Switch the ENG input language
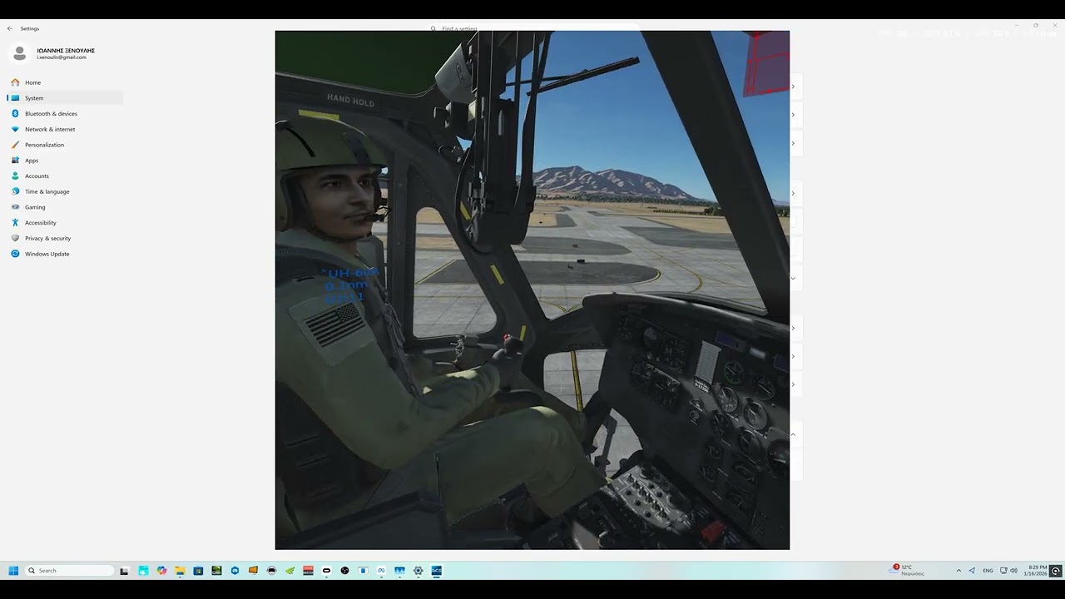The height and width of the screenshot is (599, 1065). pyautogui.click(x=988, y=571)
